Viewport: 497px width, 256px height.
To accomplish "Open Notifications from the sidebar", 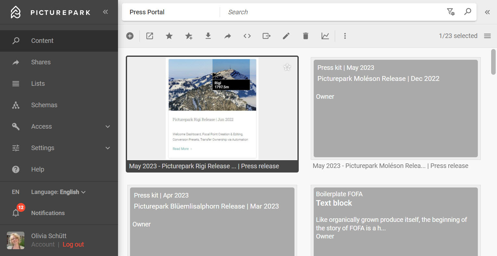I will tap(48, 213).
